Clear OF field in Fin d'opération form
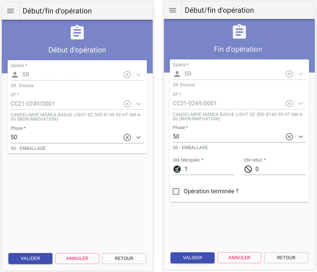The image size is (317, 272). (x=289, y=103)
